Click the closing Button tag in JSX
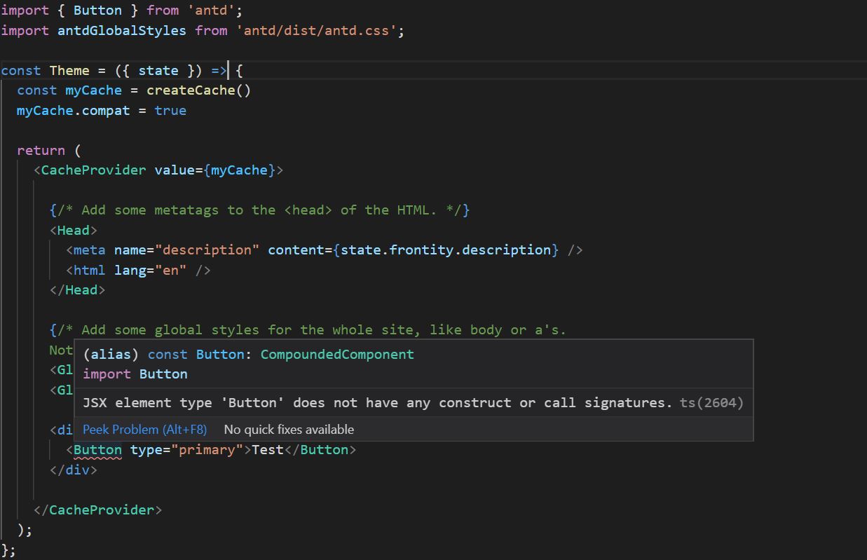The height and width of the screenshot is (560, 867). [x=324, y=450]
